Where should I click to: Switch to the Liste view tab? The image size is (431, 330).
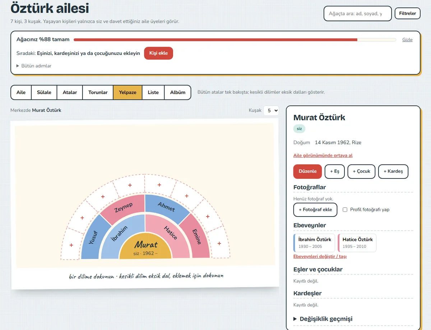(x=153, y=92)
